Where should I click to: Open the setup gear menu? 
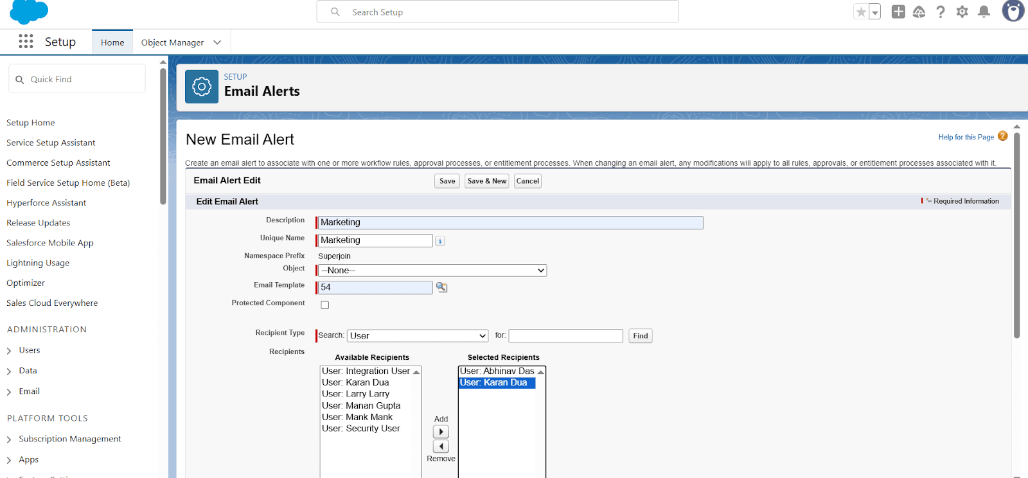[x=962, y=12]
